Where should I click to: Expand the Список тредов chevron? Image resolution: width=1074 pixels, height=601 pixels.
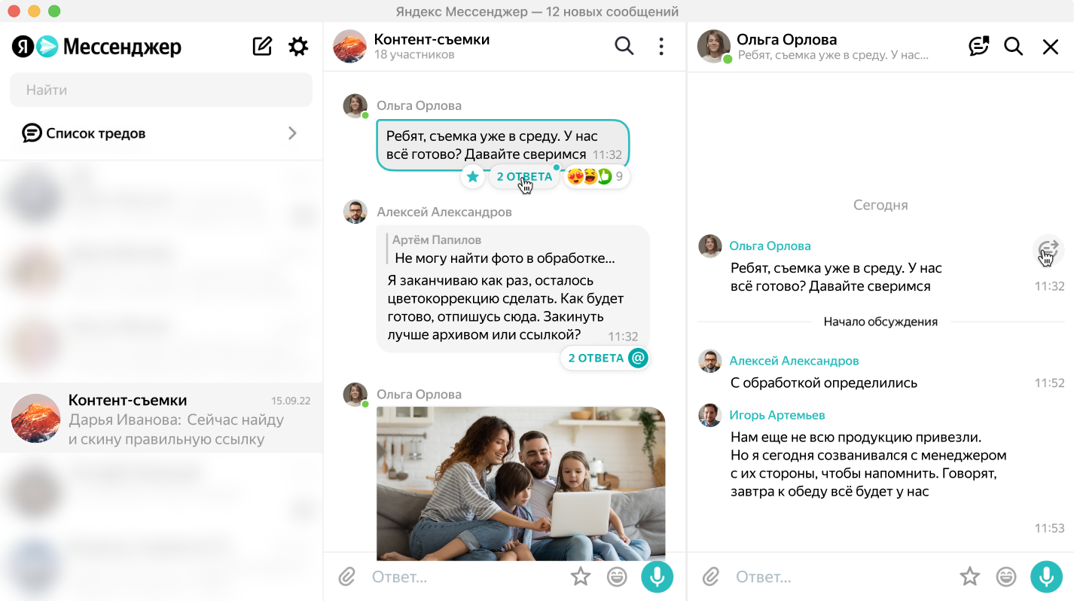[x=292, y=133]
